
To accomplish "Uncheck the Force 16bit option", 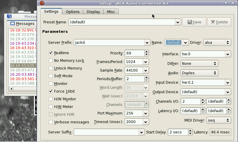I will point(51,91).
